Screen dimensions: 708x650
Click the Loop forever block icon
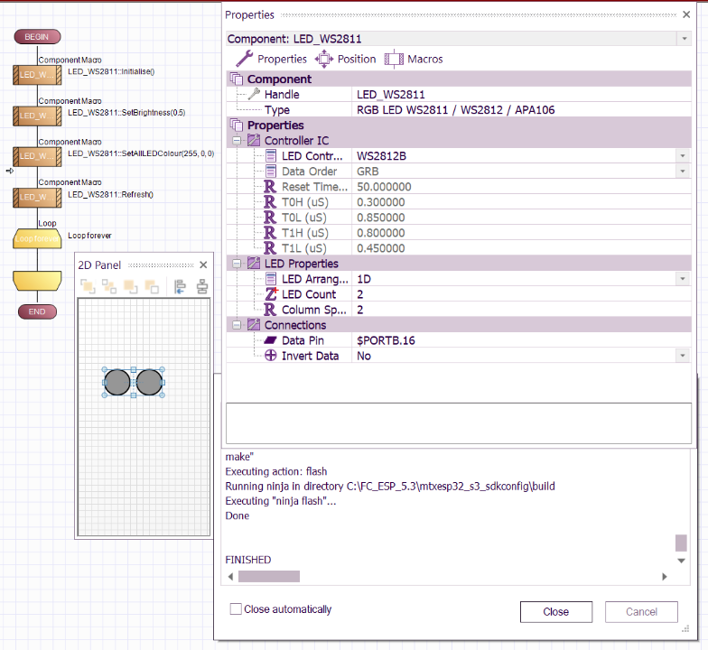tap(37, 238)
